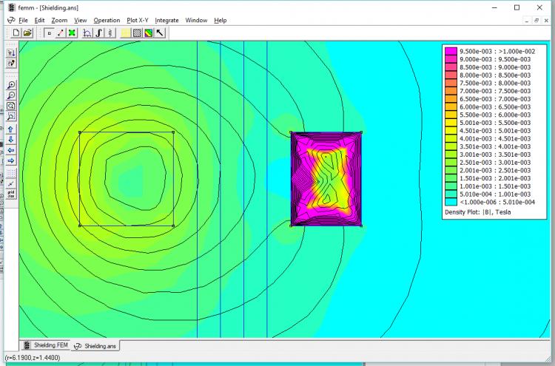Enable the green block area mode
555x366 pixels.
[71, 33]
